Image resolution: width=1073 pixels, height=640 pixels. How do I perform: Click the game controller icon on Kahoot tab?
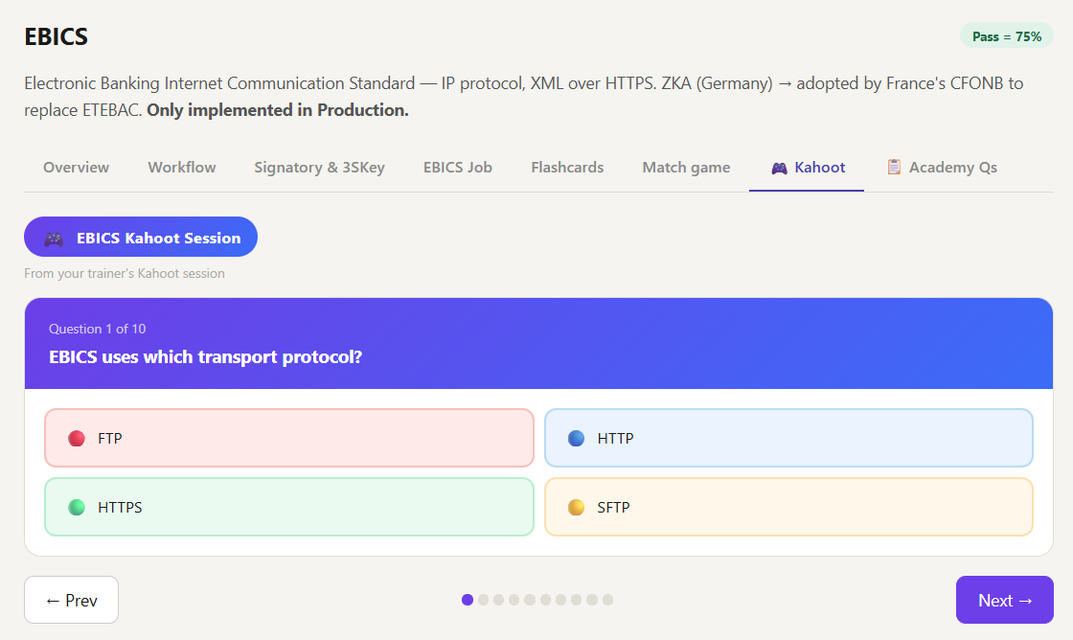point(779,168)
